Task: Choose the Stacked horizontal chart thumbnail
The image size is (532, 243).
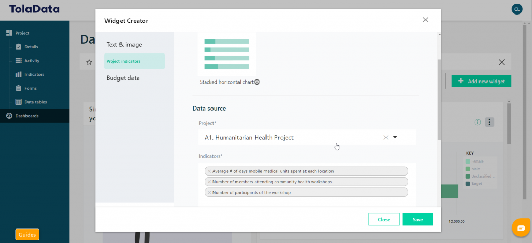Action: pos(227,54)
